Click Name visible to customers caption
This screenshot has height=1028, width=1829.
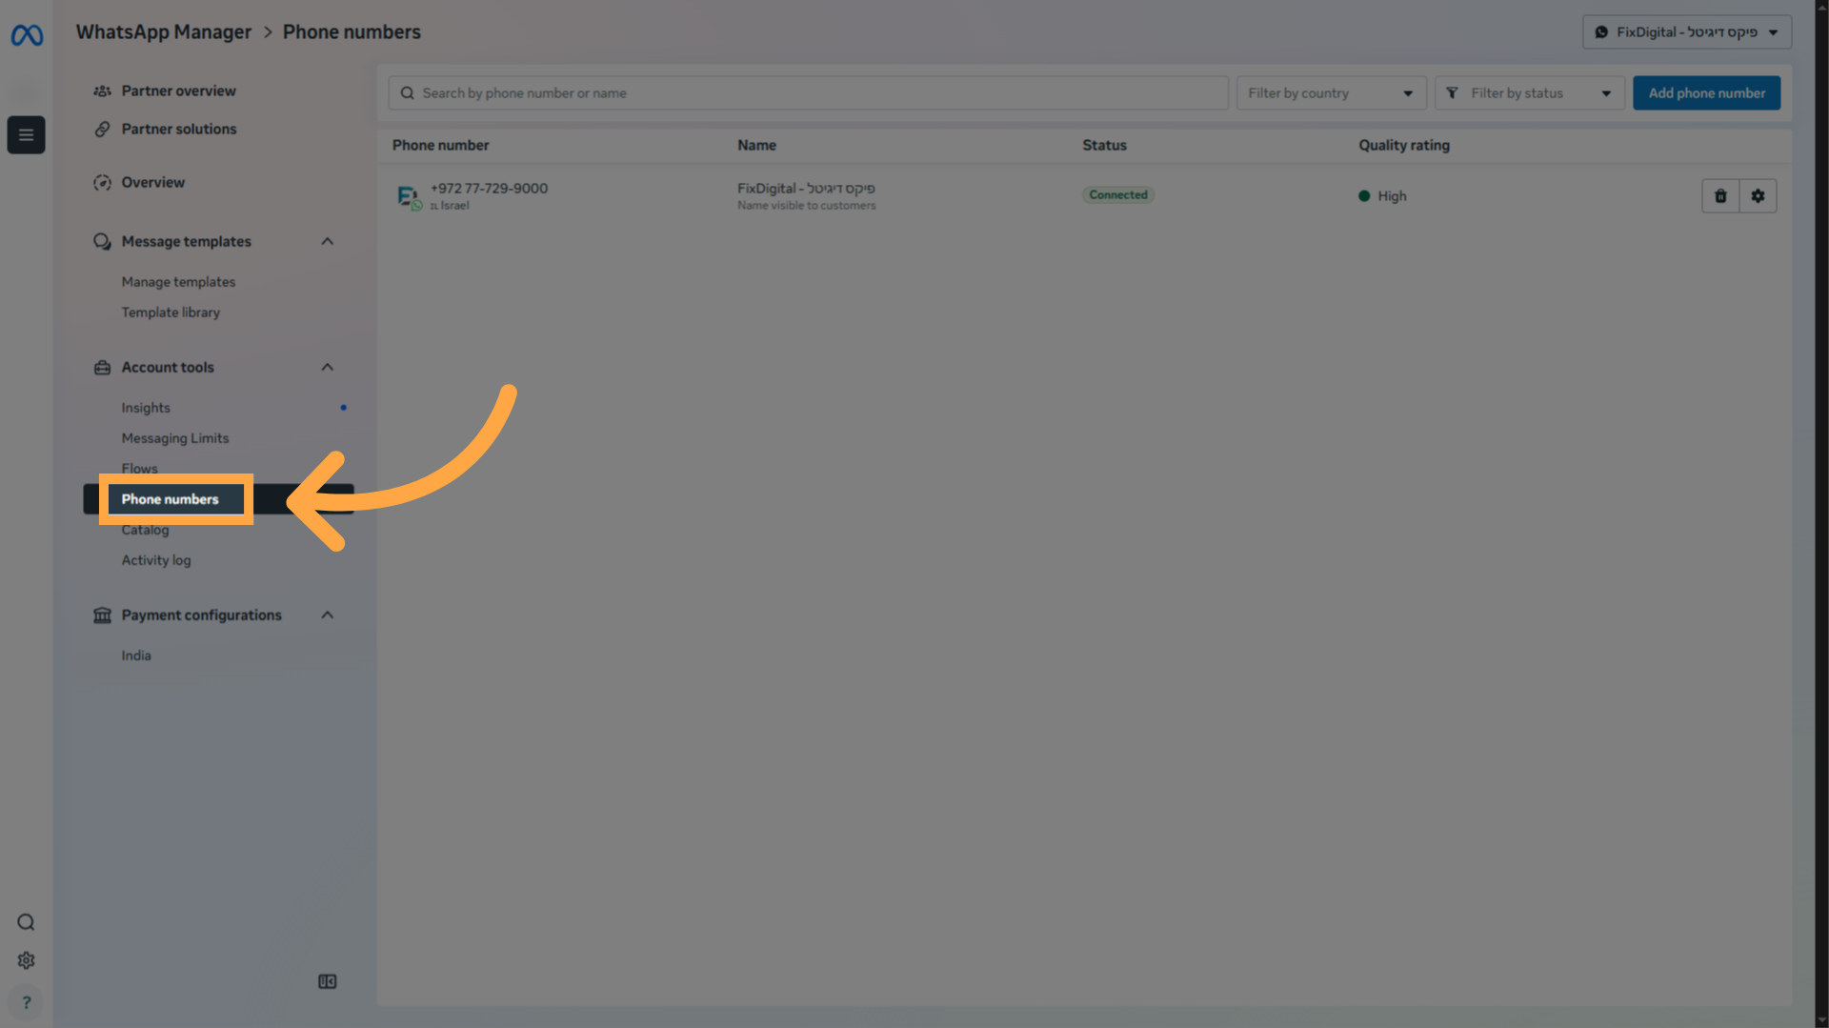(x=806, y=206)
